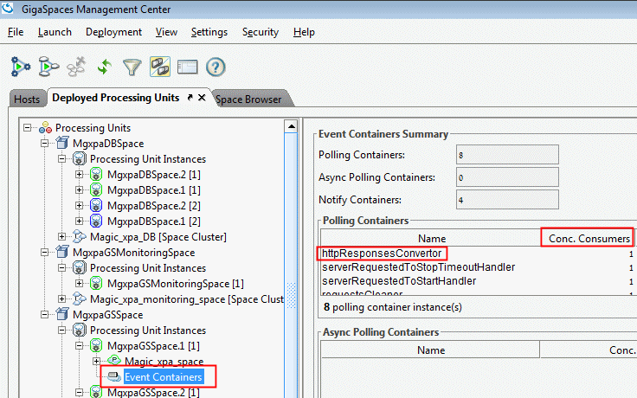This screenshot has height=398, width=637.
Task: Click the Magic_xpa_DB space cluster icon
Action: (x=80, y=236)
